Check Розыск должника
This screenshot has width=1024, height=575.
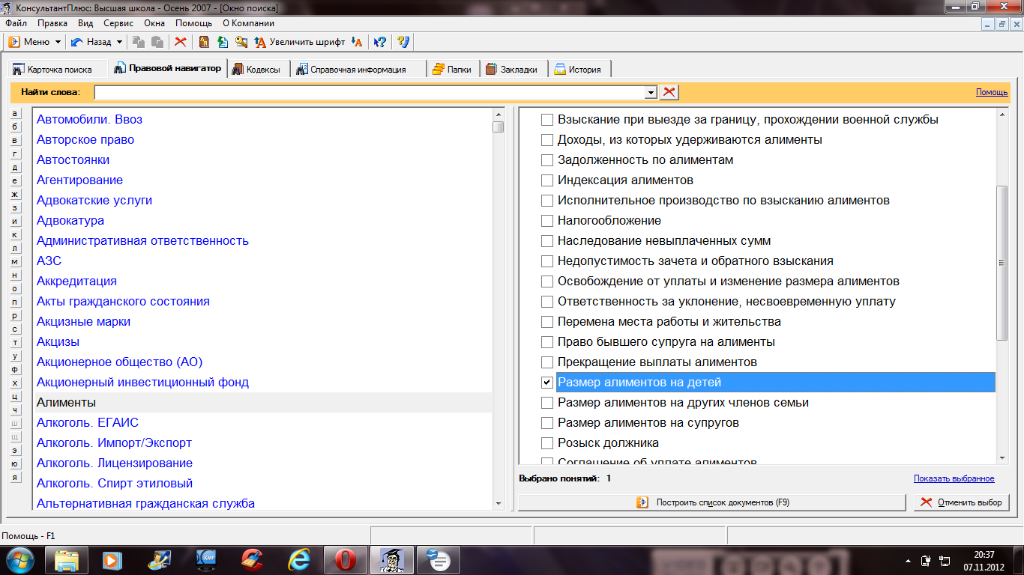pos(547,443)
